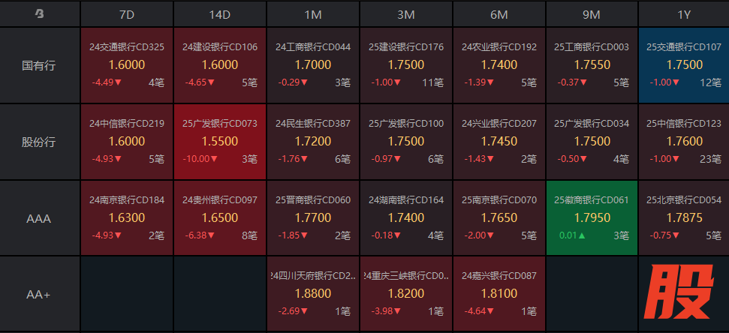
Task: Select the 1Y tenor header
Action: pyautogui.click(x=683, y=14)
